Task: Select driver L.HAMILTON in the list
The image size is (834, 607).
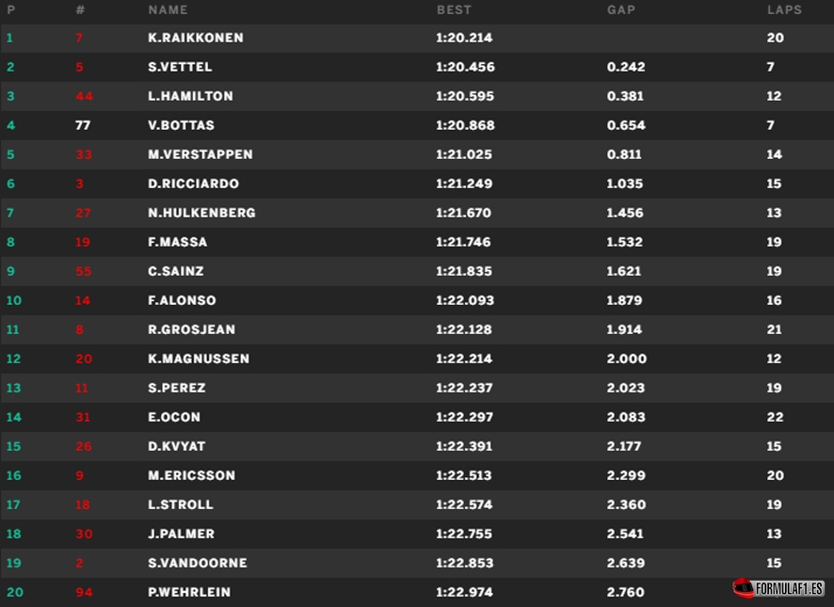Action: point(190,96)
